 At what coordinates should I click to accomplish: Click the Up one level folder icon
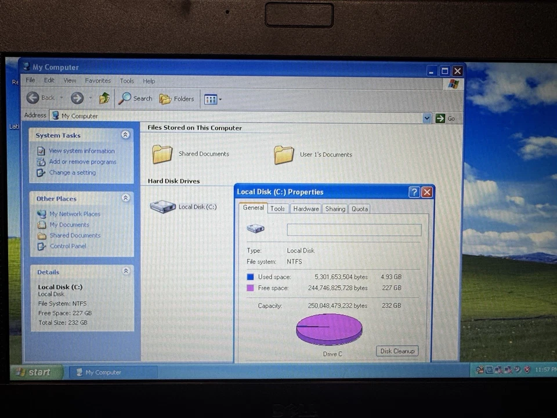pyautogui.click(x=104, y=98)
